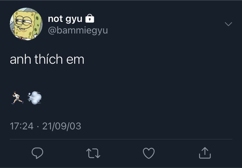Expand the tweet options chevron
The image size is (242, 168).
228,24
